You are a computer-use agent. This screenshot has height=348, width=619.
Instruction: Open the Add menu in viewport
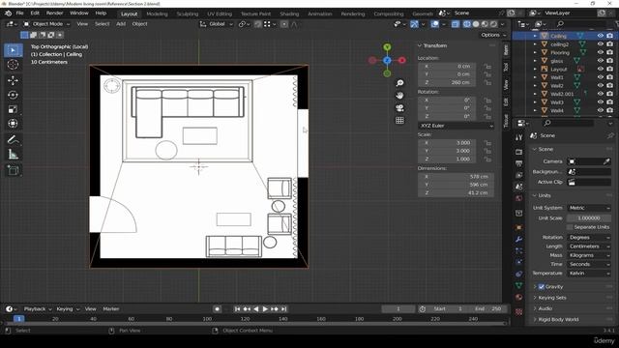pyautogui.click(x=121, y=24)
